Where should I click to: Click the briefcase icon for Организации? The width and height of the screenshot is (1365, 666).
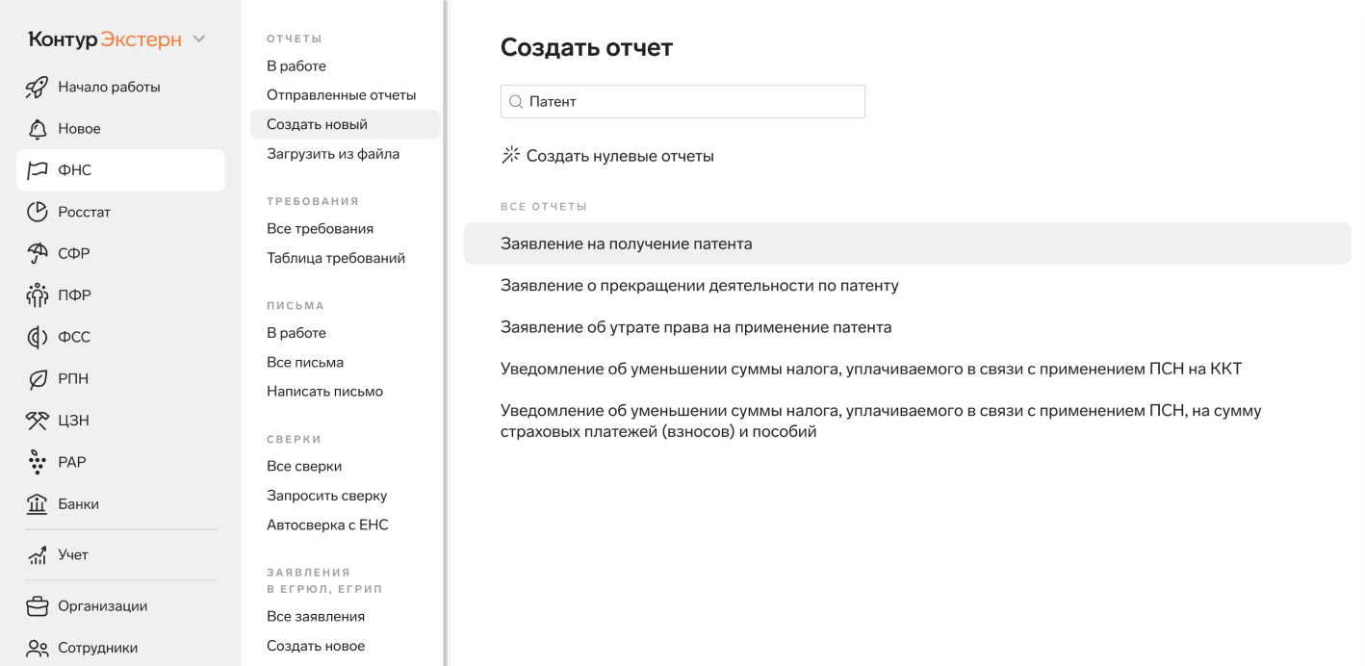(37, 606)
